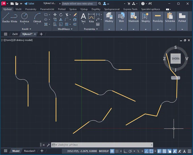Activate the Stretch tool icon
The height and width of the screenshot is (155, 193).
[x=55, y=24]
